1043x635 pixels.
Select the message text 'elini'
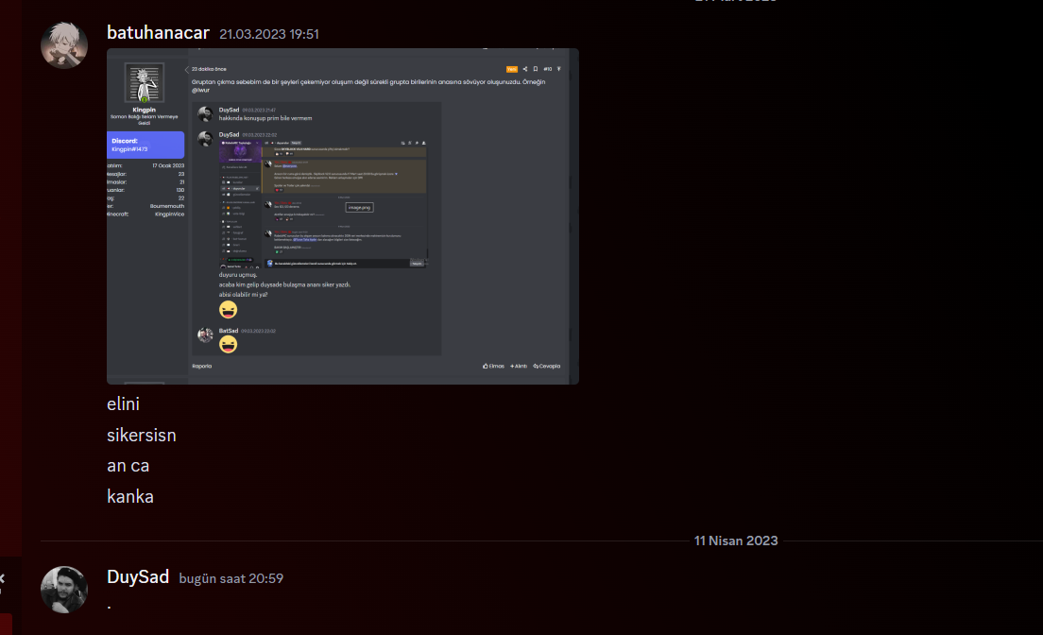tap(123, 404)
